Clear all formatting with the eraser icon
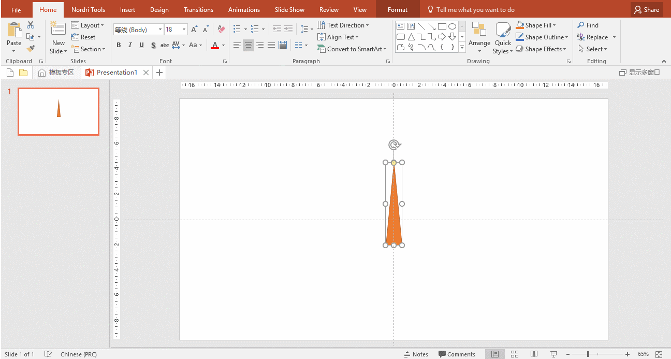 (x=221, y=30)
